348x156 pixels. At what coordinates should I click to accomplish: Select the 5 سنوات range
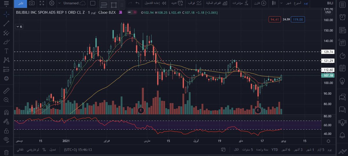click(248, 150)
